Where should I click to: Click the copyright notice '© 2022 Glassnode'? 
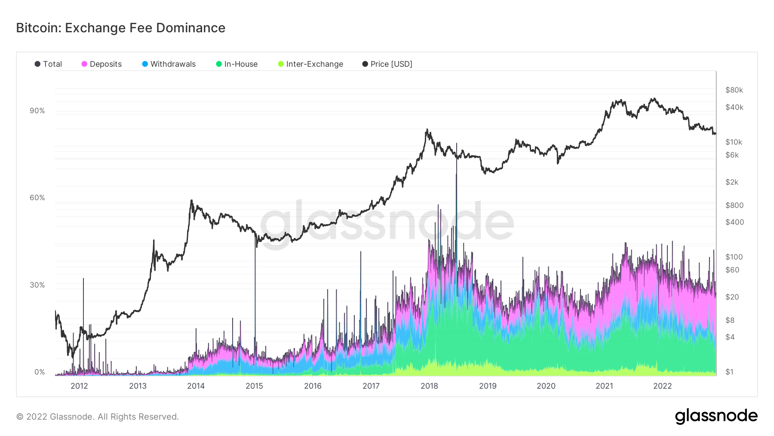click(55, 417)
